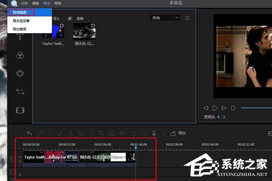Click the Edit pencil icon in the timeline toolbar
The height and width of the screenshot is (181, 272).
pyautogui.click(x=60, y=133)
